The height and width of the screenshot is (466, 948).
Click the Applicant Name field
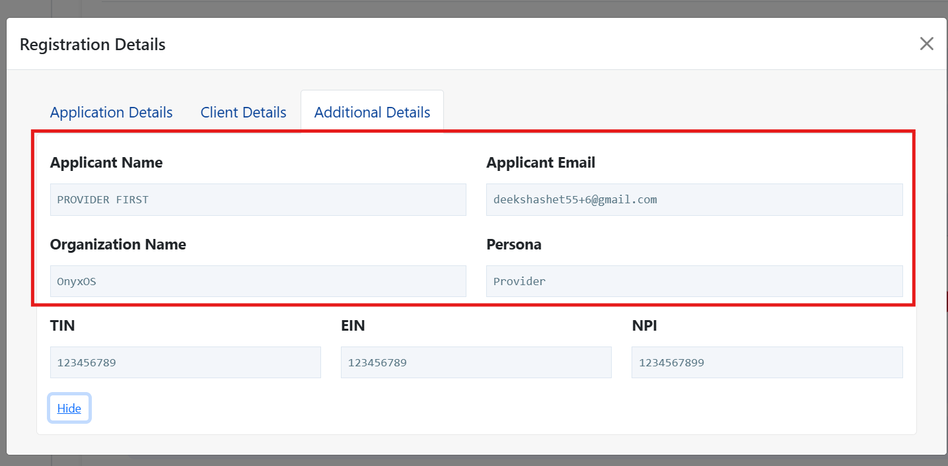[258, 199]
